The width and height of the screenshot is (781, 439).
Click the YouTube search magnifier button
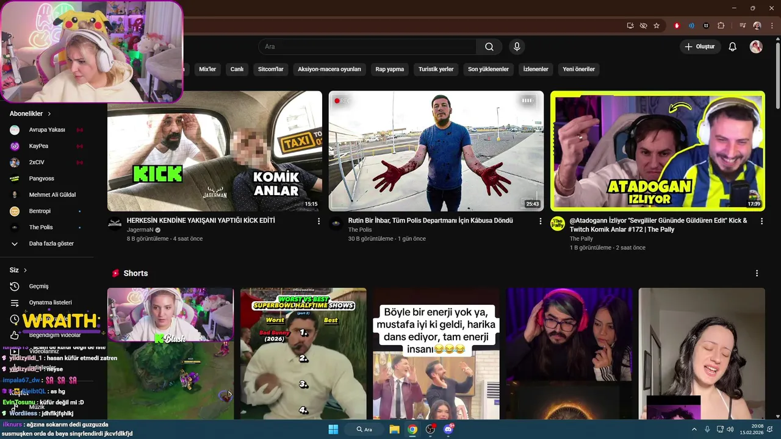click(x=489, y=47)
